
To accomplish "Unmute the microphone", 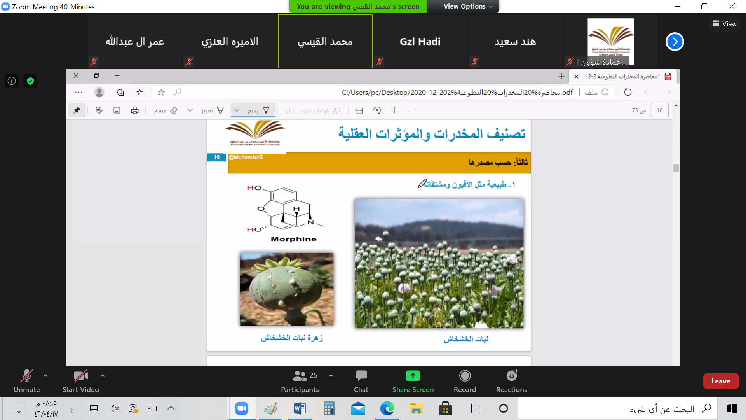I will point(26,376).
